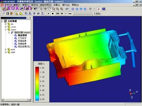Open the 设置 menu
The width and height of the screenshot is (142, 106).
pos(57,5)
